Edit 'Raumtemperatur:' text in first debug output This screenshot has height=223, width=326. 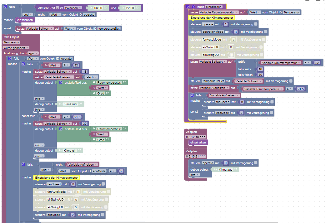point(109,82)
